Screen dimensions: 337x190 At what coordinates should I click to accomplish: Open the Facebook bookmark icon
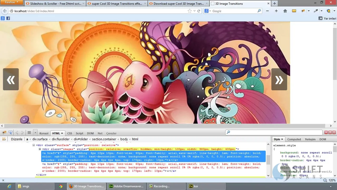8,18
